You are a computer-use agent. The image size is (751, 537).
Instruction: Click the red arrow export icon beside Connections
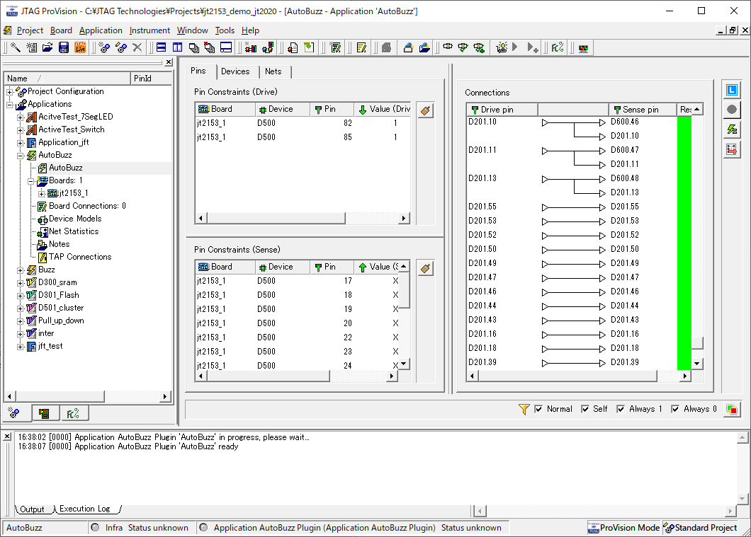731,150
